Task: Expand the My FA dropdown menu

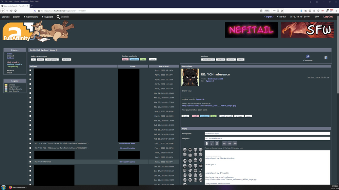Action: (281, 17)
